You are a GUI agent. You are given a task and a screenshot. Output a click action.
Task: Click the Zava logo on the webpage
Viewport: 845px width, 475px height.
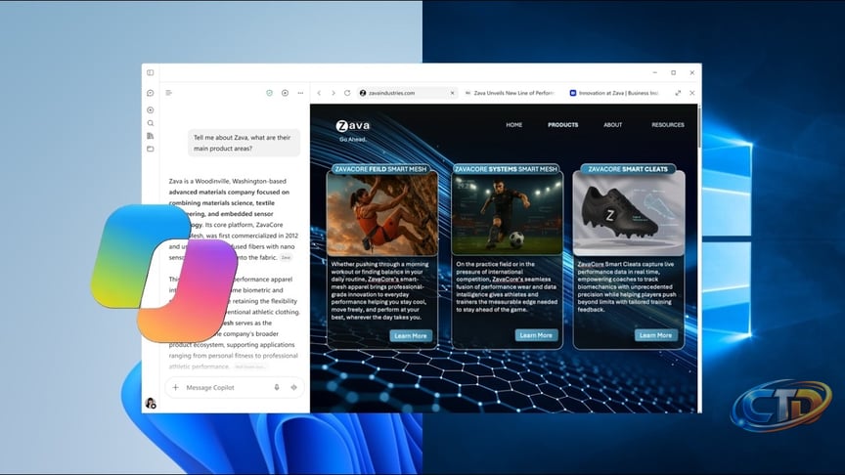coord(353,126)
